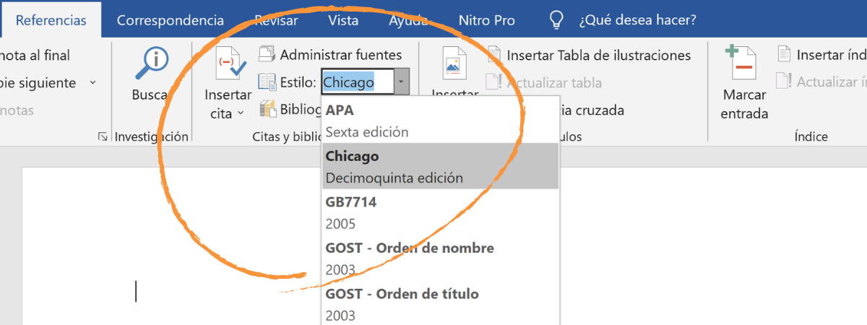
Task: Click the Insertar Tabla de ilustraciones icon
Action: click(495, 55)
